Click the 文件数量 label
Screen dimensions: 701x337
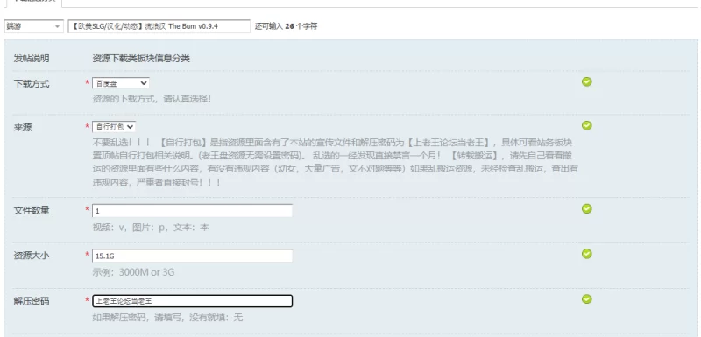[32, 211]
